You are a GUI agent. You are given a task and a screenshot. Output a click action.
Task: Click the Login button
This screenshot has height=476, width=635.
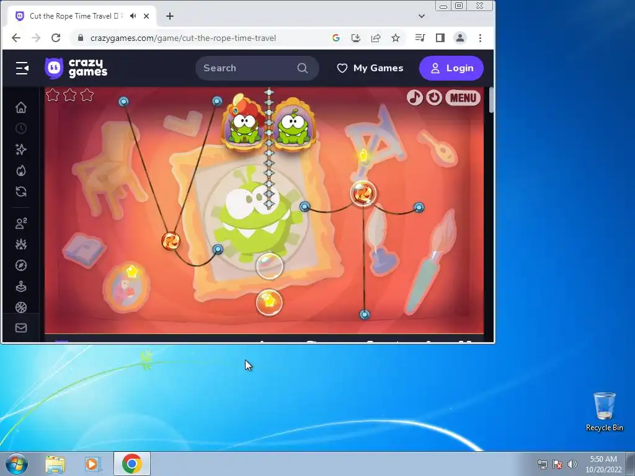(451, 68)
